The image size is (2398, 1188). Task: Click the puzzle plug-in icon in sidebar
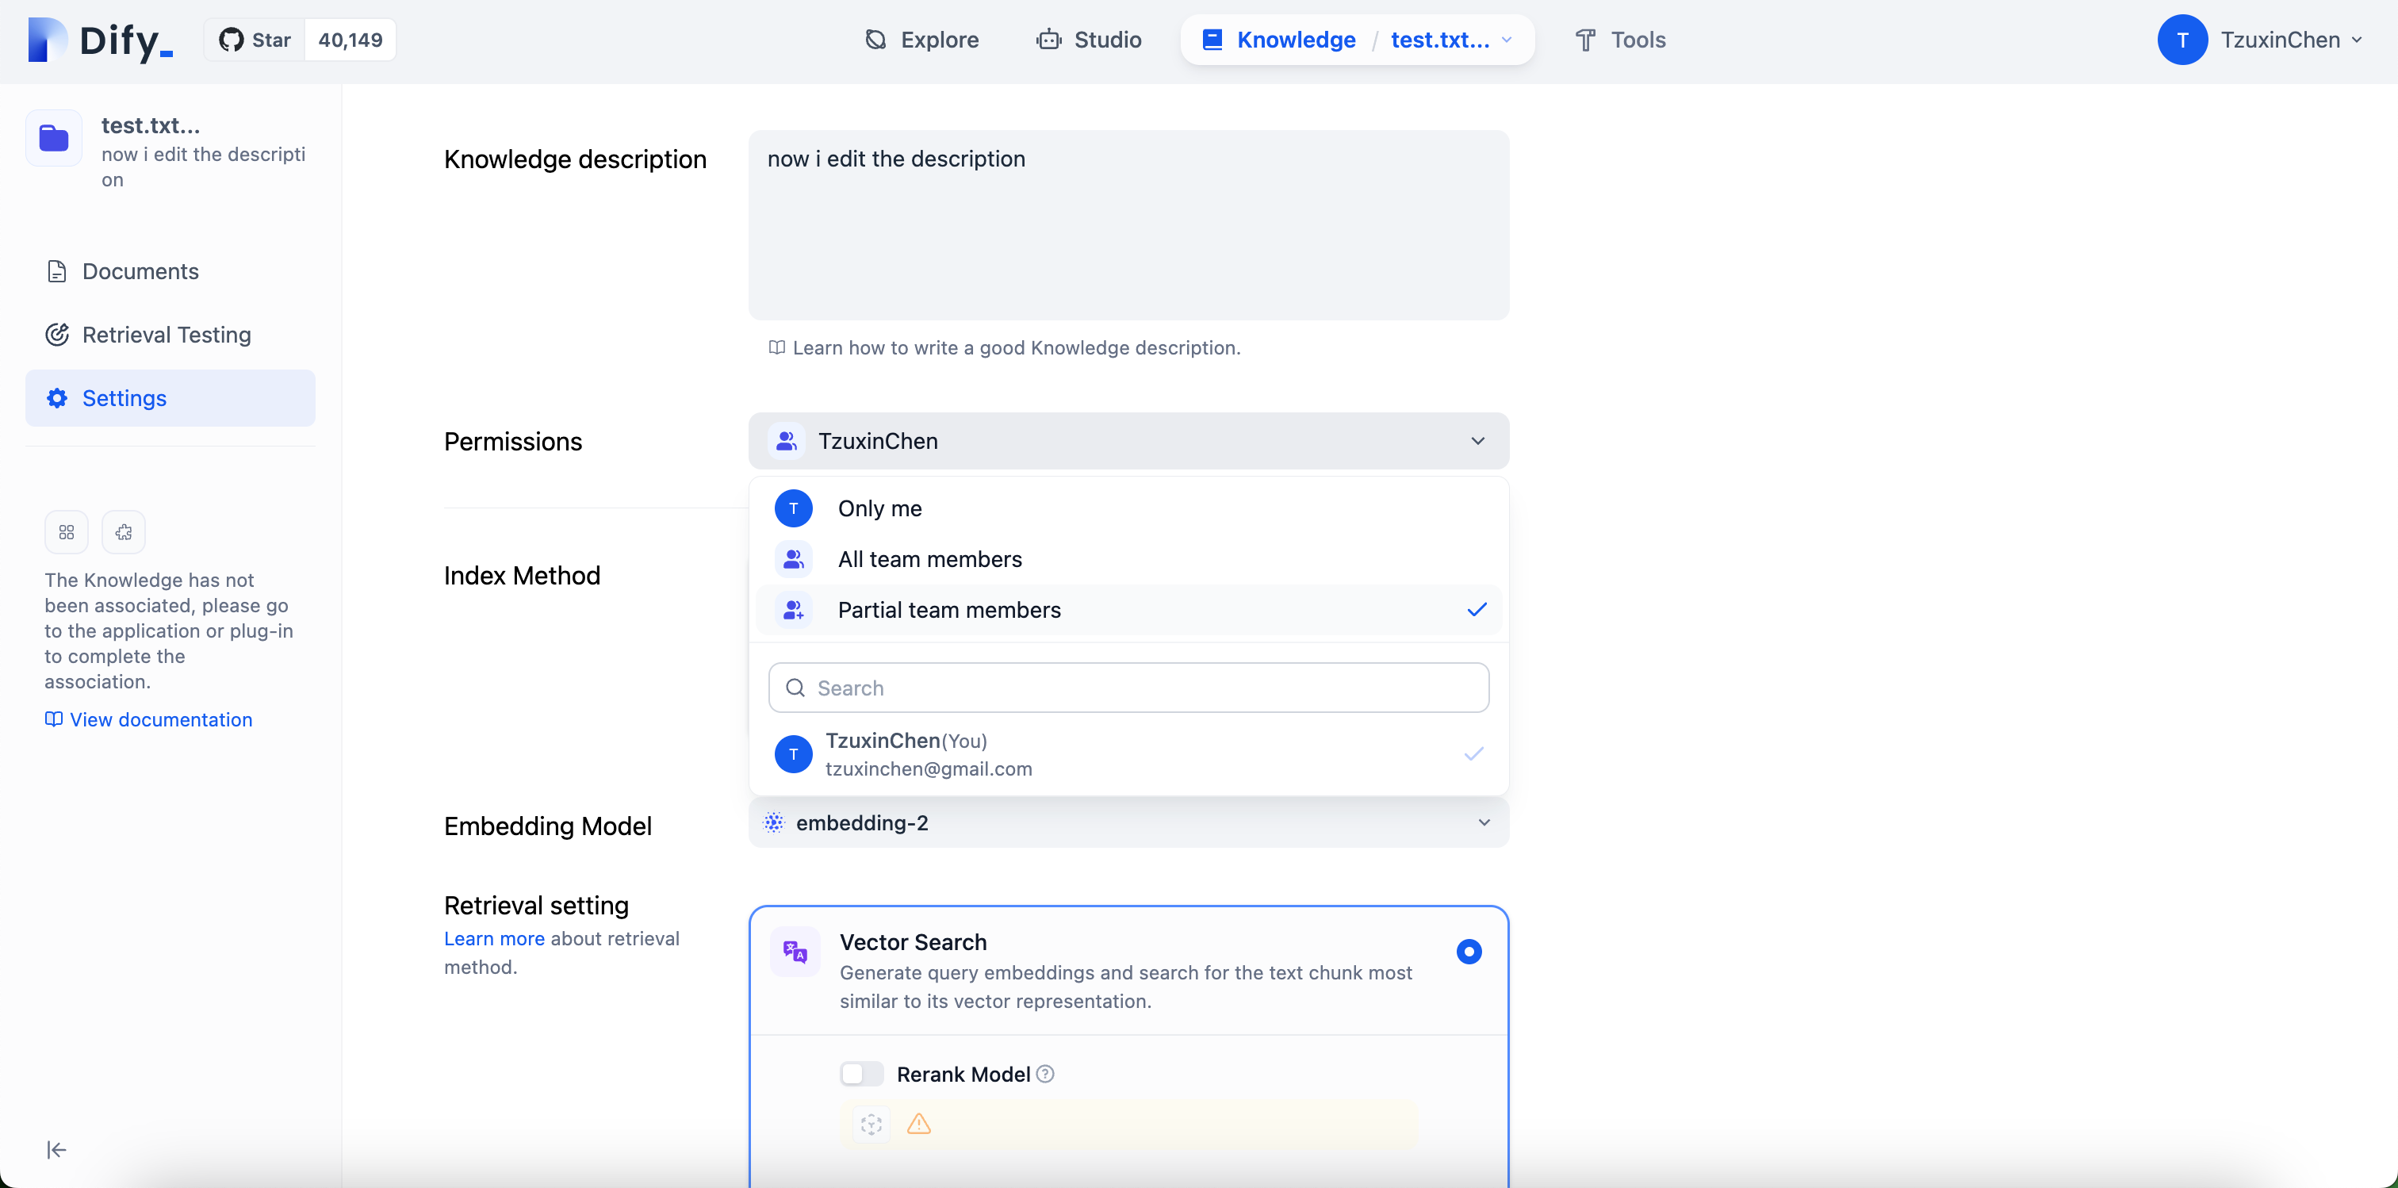(x=124, y=533)
